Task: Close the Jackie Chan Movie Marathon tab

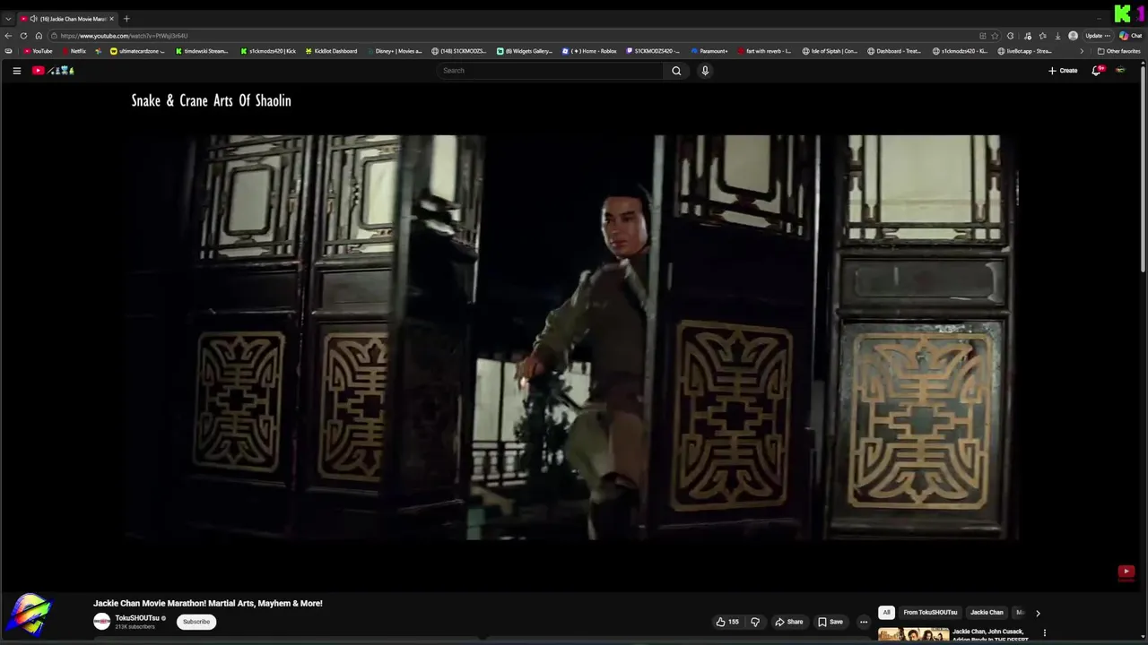Action: point(111,19)
